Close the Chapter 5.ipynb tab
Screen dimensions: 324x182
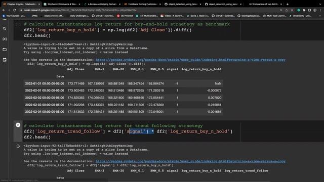click(39, 4)
